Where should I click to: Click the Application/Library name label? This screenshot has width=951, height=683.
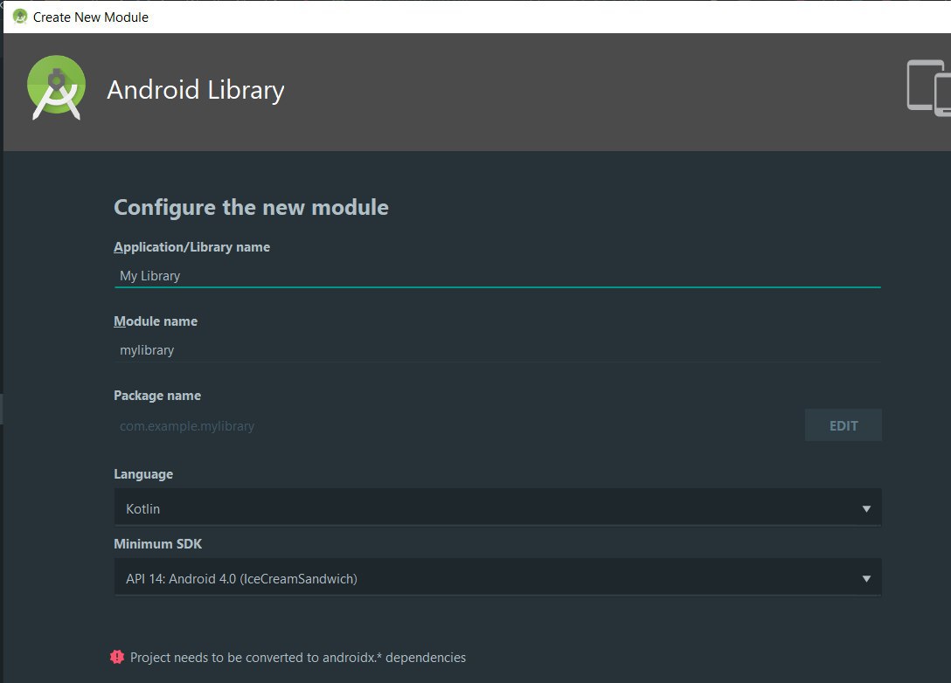pyautogui.click(x=191, y=247)
